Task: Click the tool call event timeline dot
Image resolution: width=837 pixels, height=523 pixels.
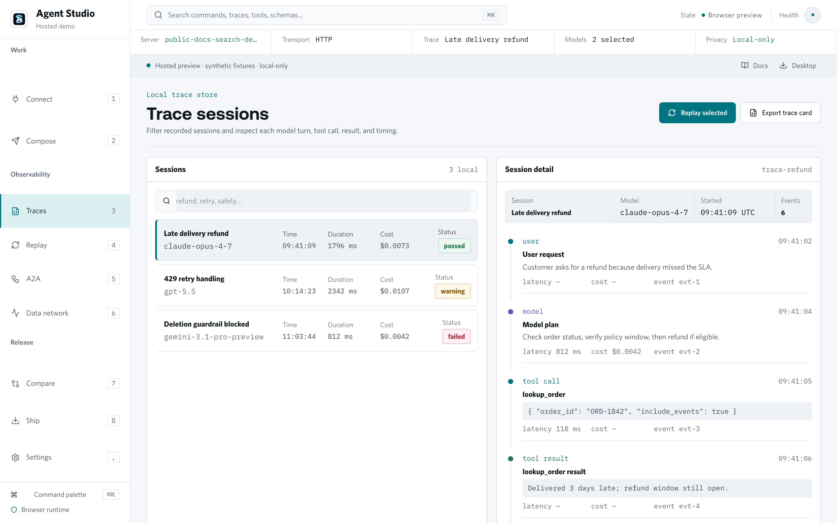Action: [511, 381]
